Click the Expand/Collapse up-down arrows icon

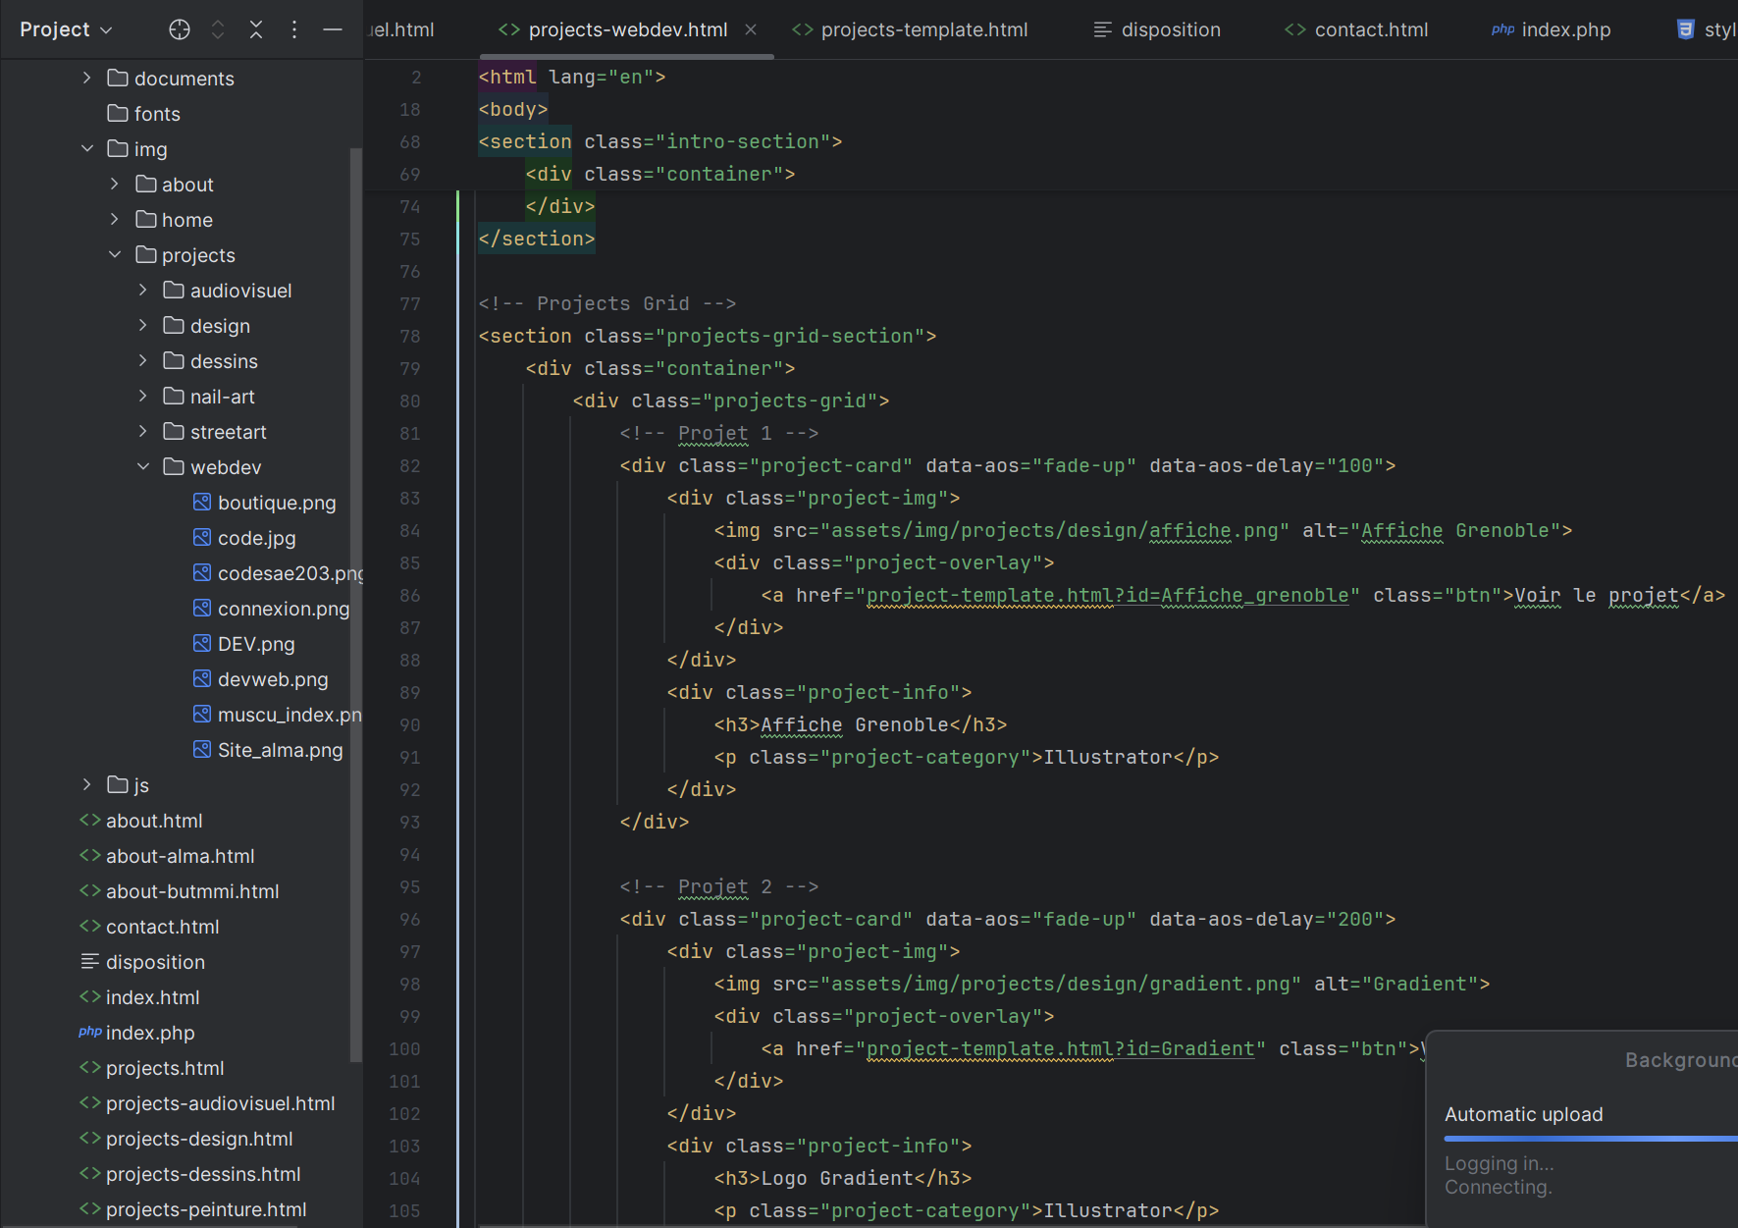click(218, 29)
